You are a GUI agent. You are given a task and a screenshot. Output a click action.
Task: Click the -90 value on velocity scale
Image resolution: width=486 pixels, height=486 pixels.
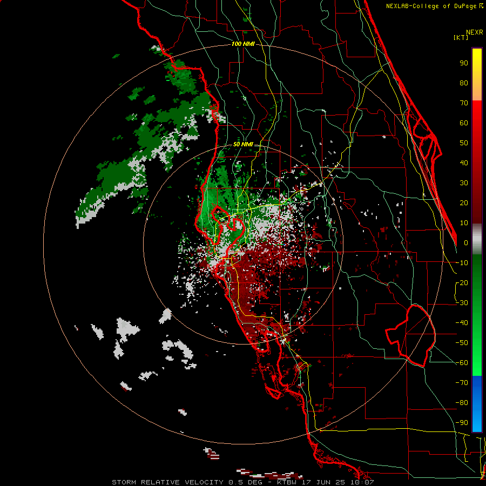click(462, 423)
